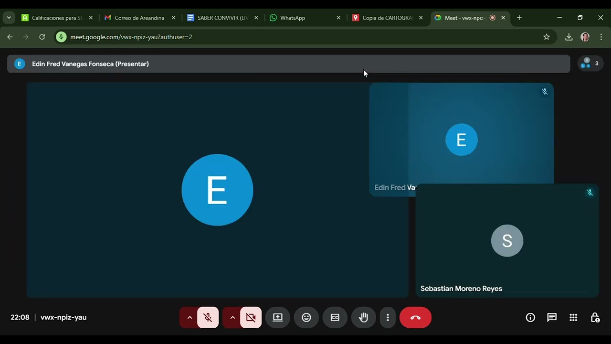Click the microphone permission icon in address bar
Screen dimensions: 611x344
pyautogui.click(x=61, y=37)
